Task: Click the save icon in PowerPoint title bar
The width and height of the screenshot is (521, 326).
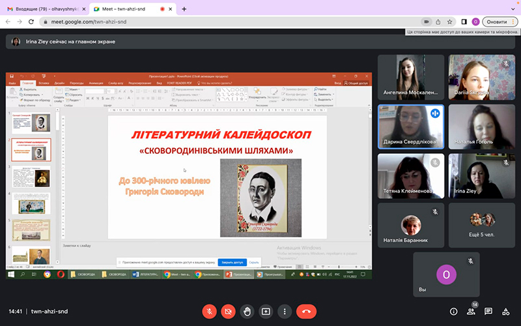Action: point(11,76)
